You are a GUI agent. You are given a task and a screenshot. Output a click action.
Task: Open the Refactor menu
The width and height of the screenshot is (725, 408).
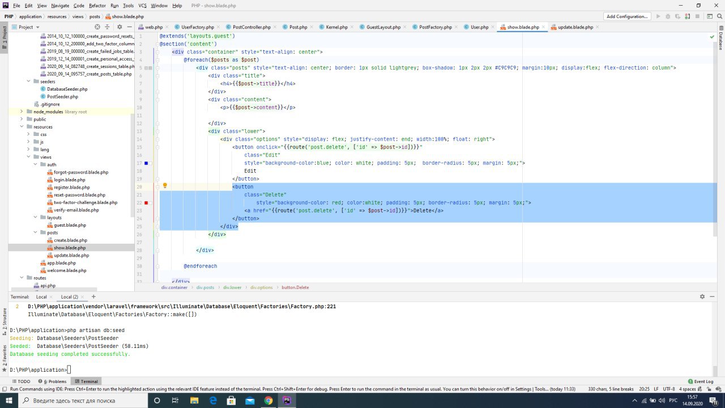(x=97, y=5)
